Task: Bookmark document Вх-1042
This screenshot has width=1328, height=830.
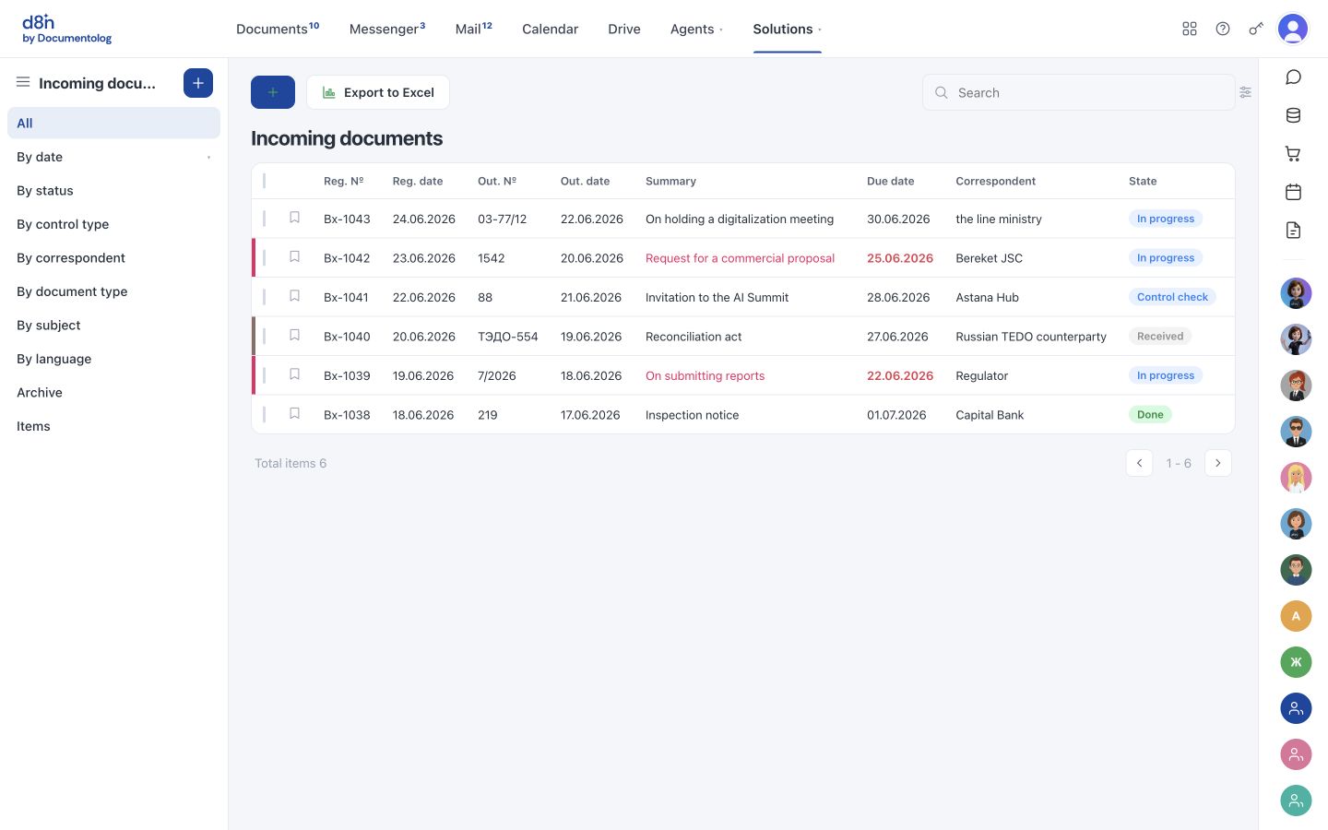Action: (x=295, y=257)
